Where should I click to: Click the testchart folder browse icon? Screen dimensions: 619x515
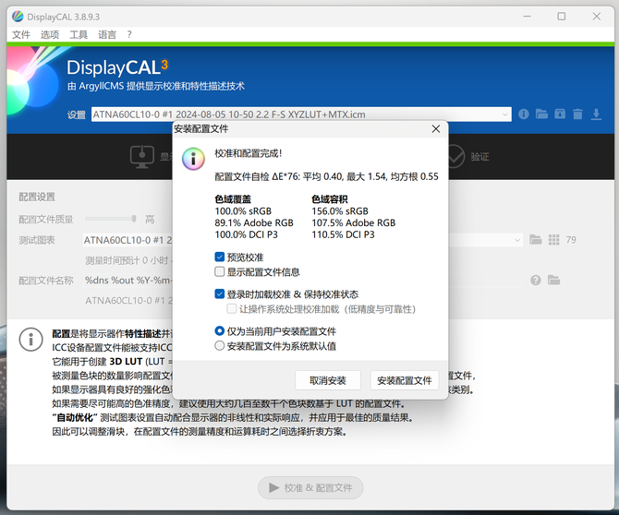(x=535, y=240)
